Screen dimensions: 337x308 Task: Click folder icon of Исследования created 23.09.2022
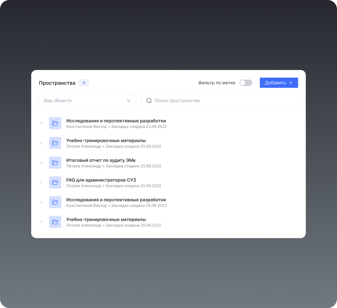pyautogui.click(x=55, y=123)
